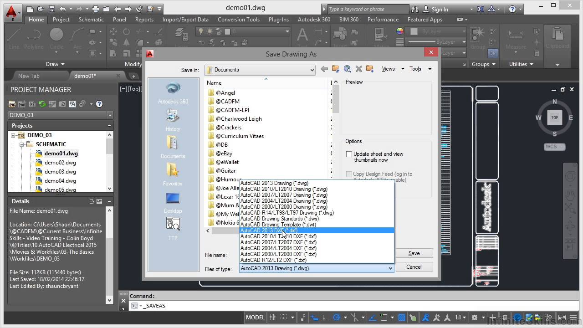
Task: Click Delete X icon in Save dialog toolbar
Action: [358, 69]
